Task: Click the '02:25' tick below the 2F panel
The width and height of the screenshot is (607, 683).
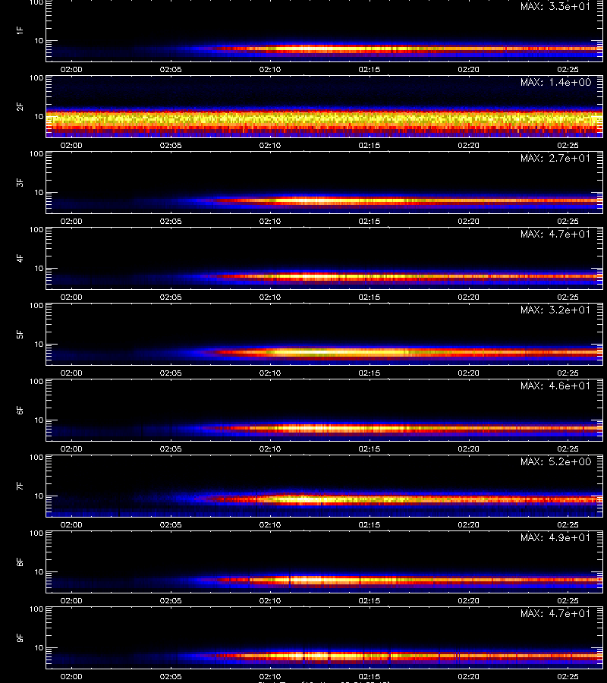Action: pos(568,146)
